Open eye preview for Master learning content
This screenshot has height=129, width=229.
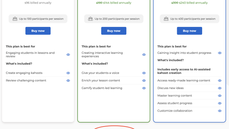pos(220,96)
